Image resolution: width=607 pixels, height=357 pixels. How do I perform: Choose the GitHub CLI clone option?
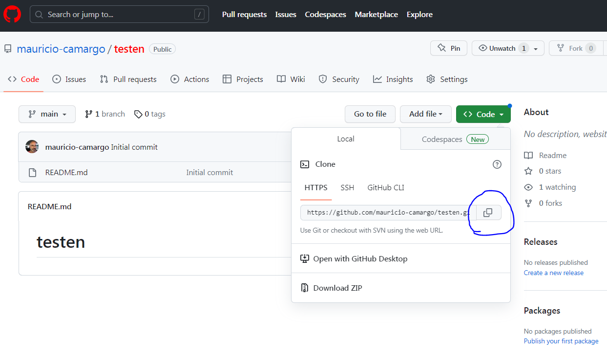click(386, 188)
